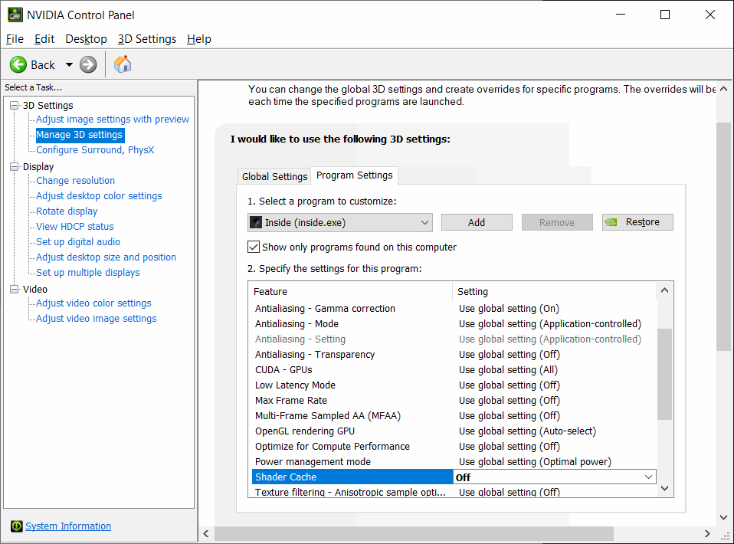Viewport: 734px width, 544px height.
Task: Collapse the Display tree node
Action: 15,167
